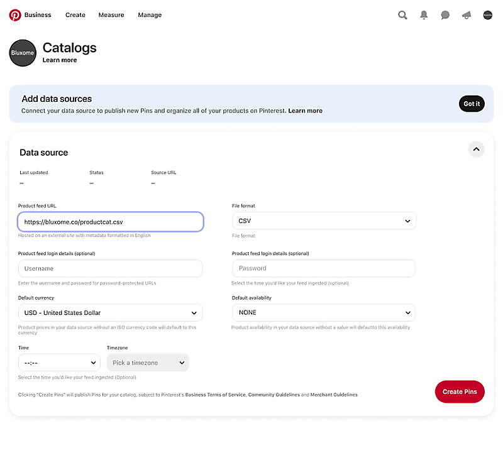Open the Default availability dropdown
503x475 pixels.
pos(324,312)
